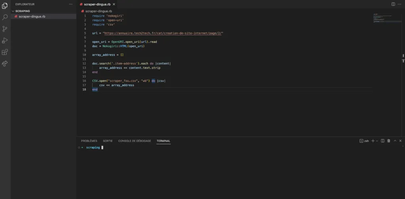Click the zsh terminal shell label
405x199 pixels.
(364, 141)
